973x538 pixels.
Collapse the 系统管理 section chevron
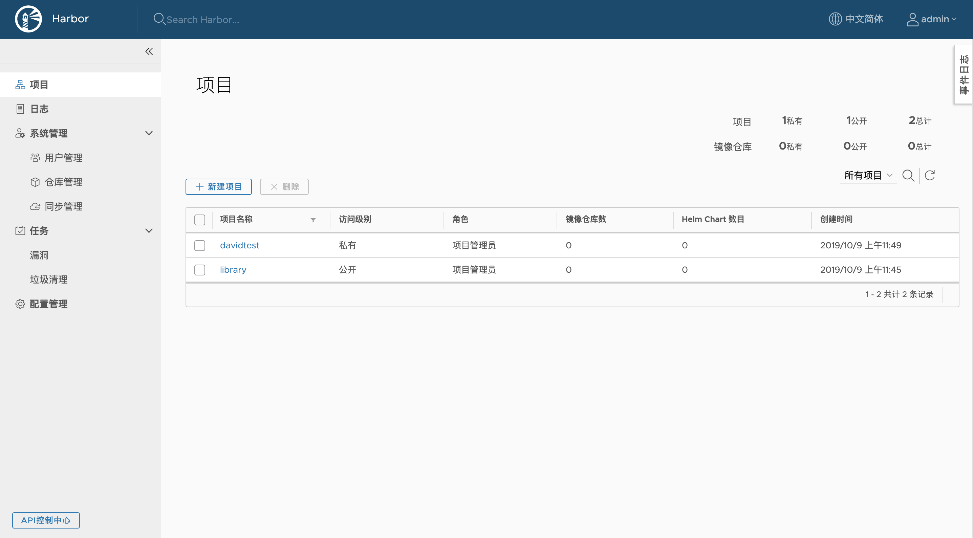tap(149, 133)
